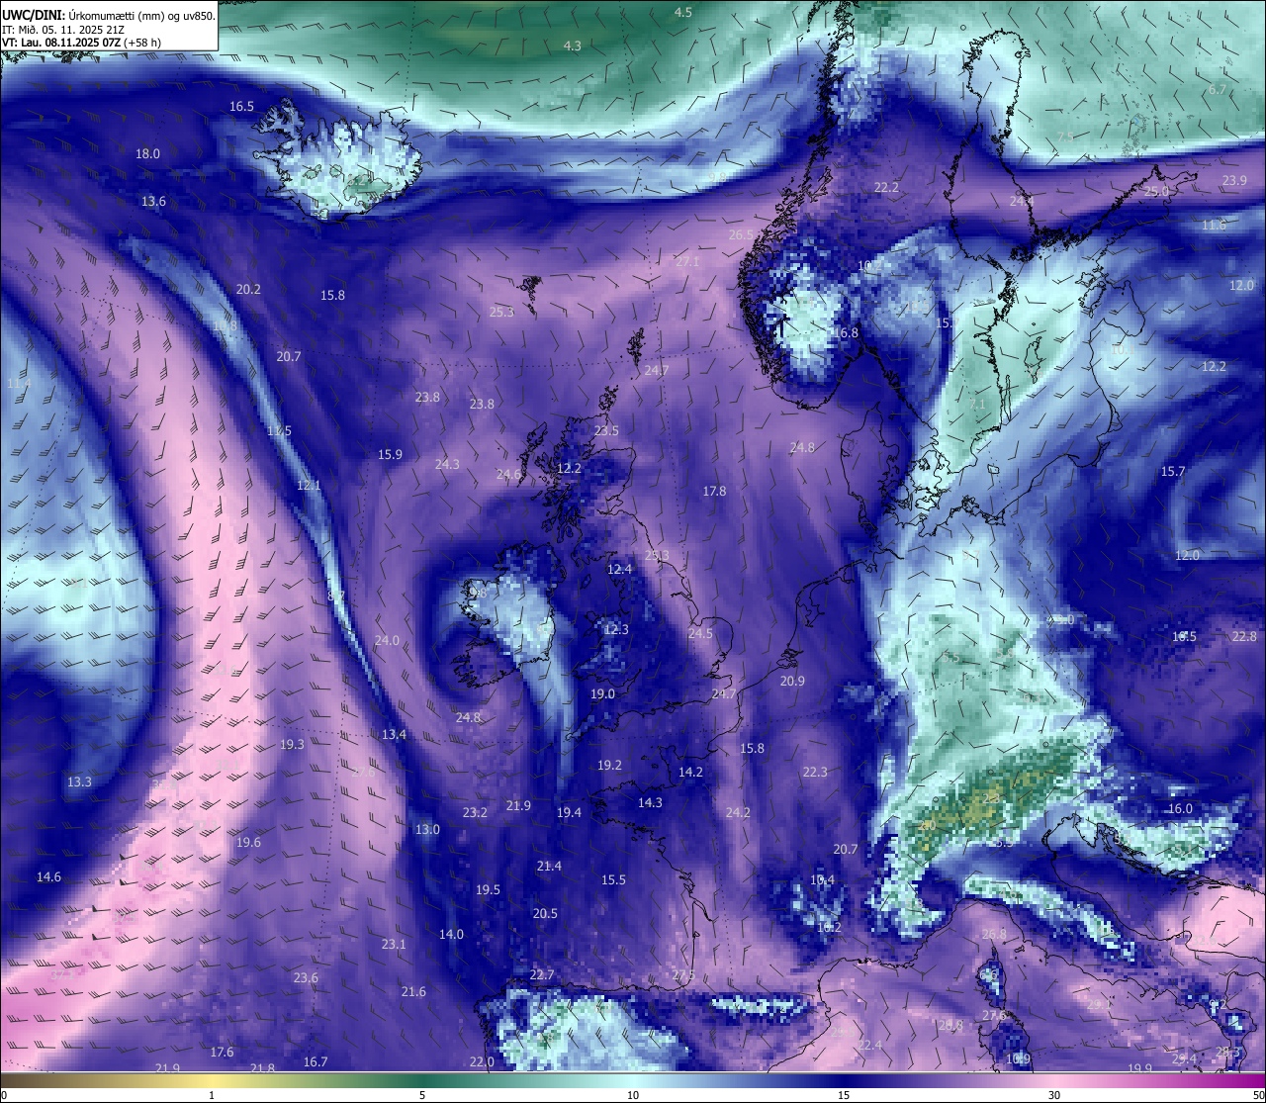Image resolution: width=1266 pixels, height=1103 pixels.
Task: Click the 14.2 value over northern France
Action: (690, 773)
